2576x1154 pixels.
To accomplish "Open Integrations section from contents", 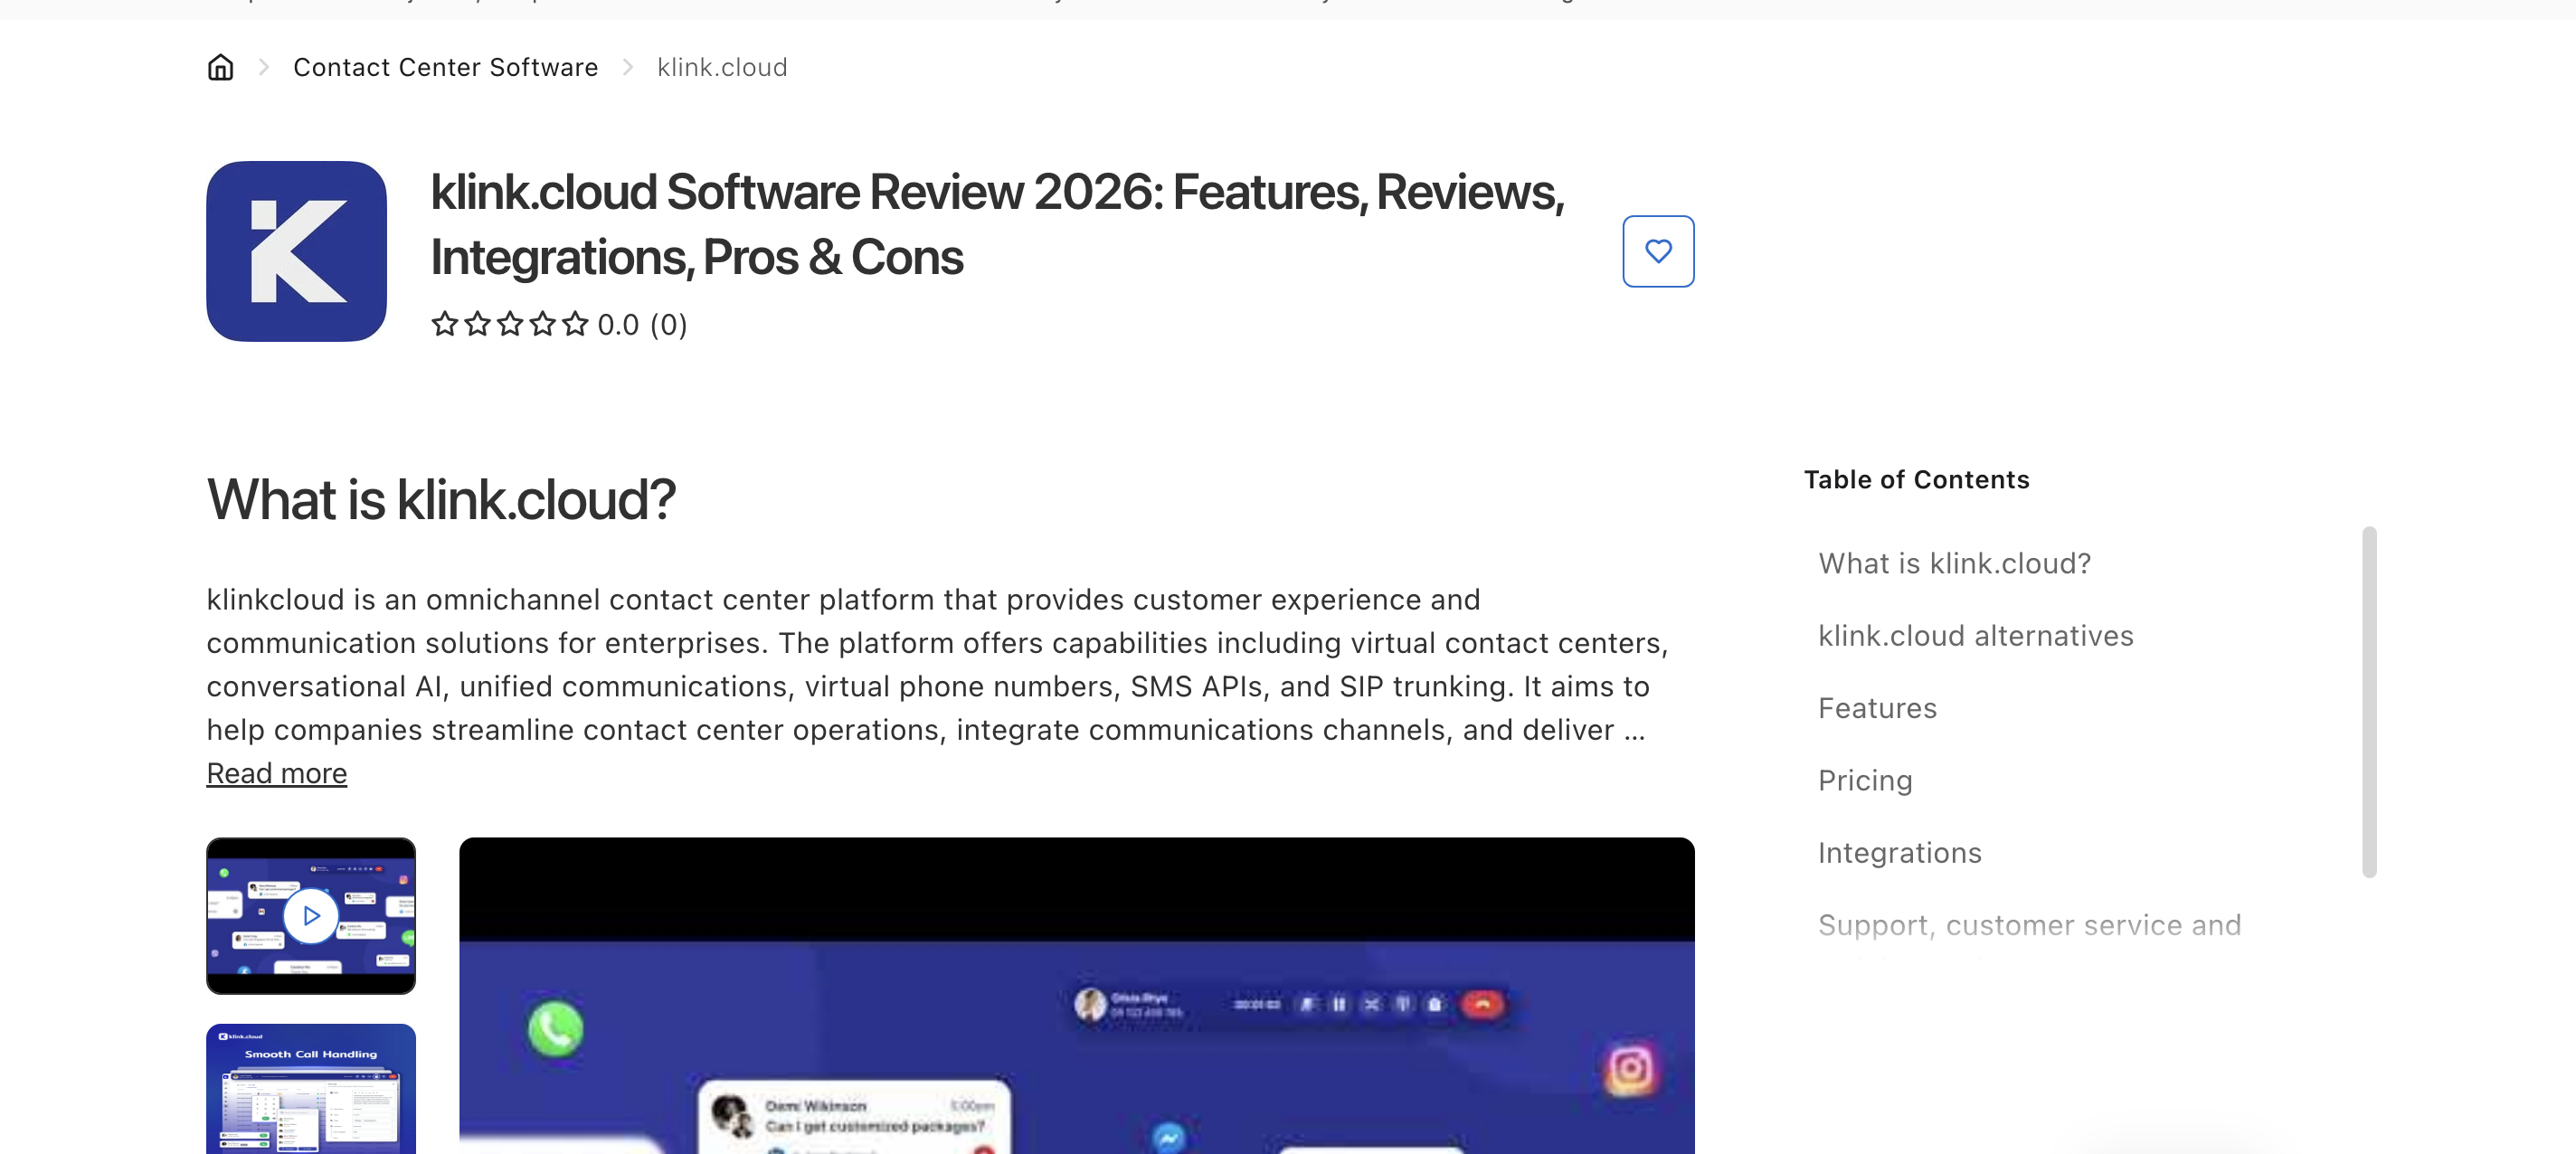I will (x=1898, y=853).
